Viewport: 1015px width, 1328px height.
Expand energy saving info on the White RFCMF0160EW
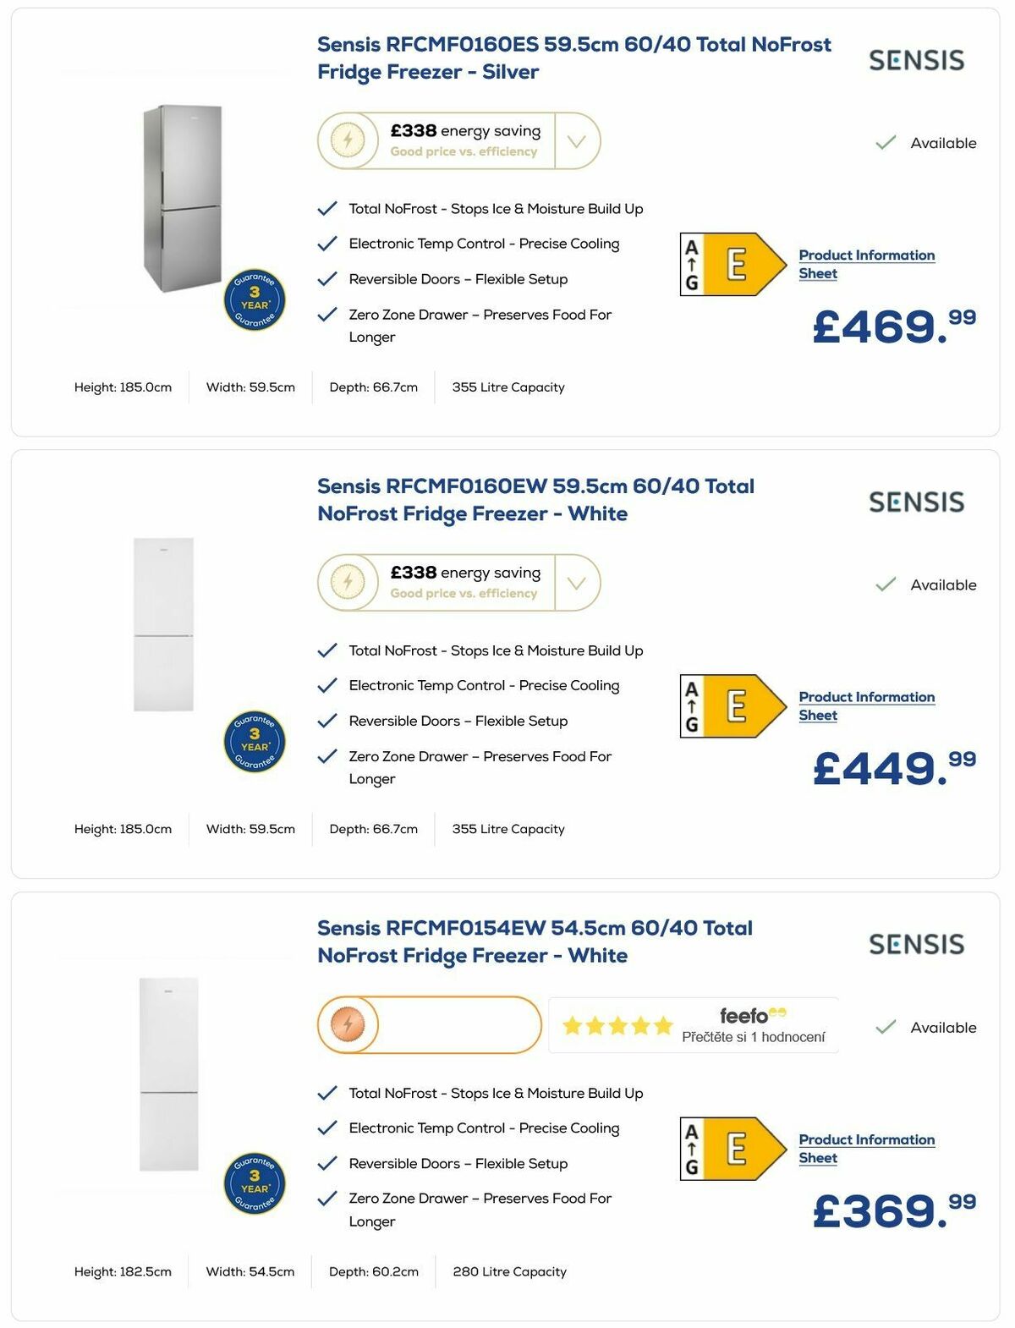576,582
